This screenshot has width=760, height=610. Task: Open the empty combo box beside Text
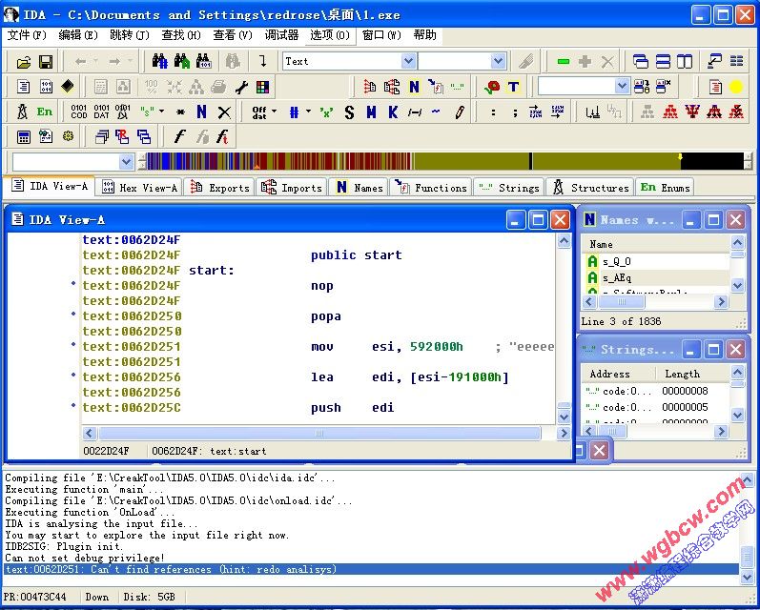pos(498,61)
